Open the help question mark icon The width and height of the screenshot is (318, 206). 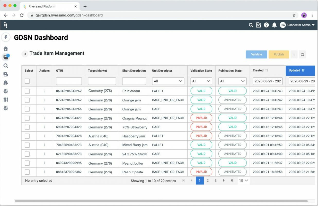point(266,25)
